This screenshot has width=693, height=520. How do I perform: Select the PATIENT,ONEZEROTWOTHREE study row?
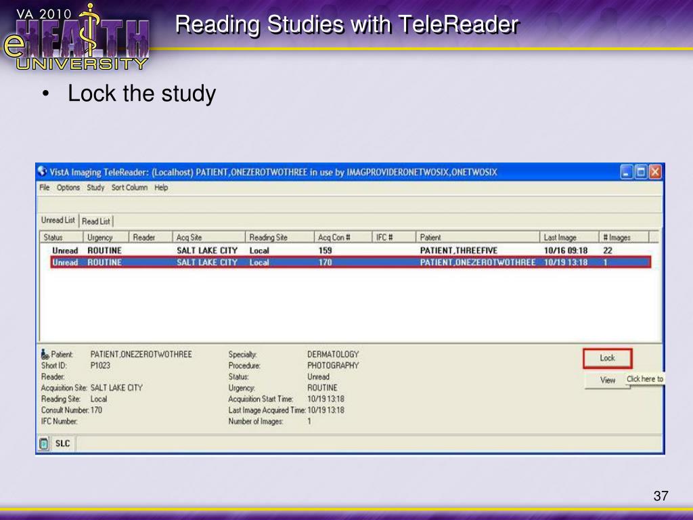pyautogui.click(x=351, y=262)
